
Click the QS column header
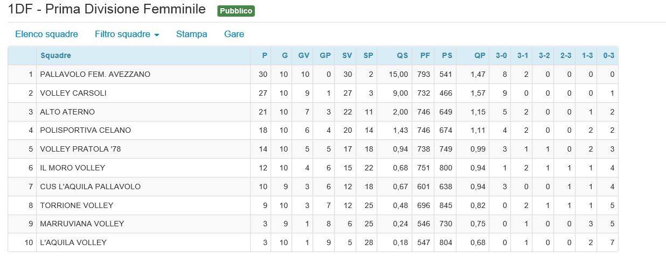coord(403,55)
